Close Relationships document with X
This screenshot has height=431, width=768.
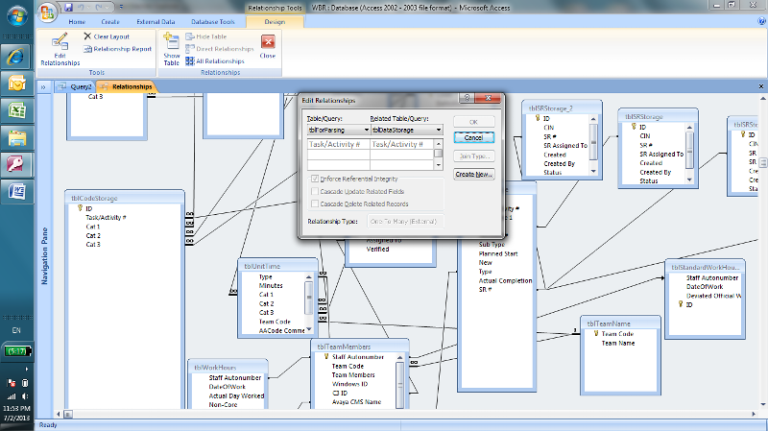(x=761, y=86)
